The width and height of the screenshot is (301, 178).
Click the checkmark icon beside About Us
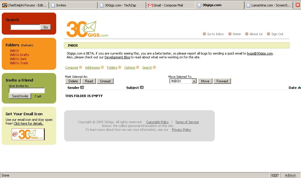pos(247,34)
